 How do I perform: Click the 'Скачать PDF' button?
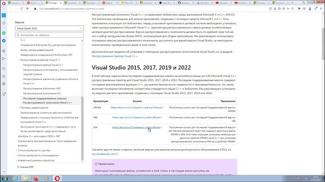pyautogui.click(x=25, y=167)
